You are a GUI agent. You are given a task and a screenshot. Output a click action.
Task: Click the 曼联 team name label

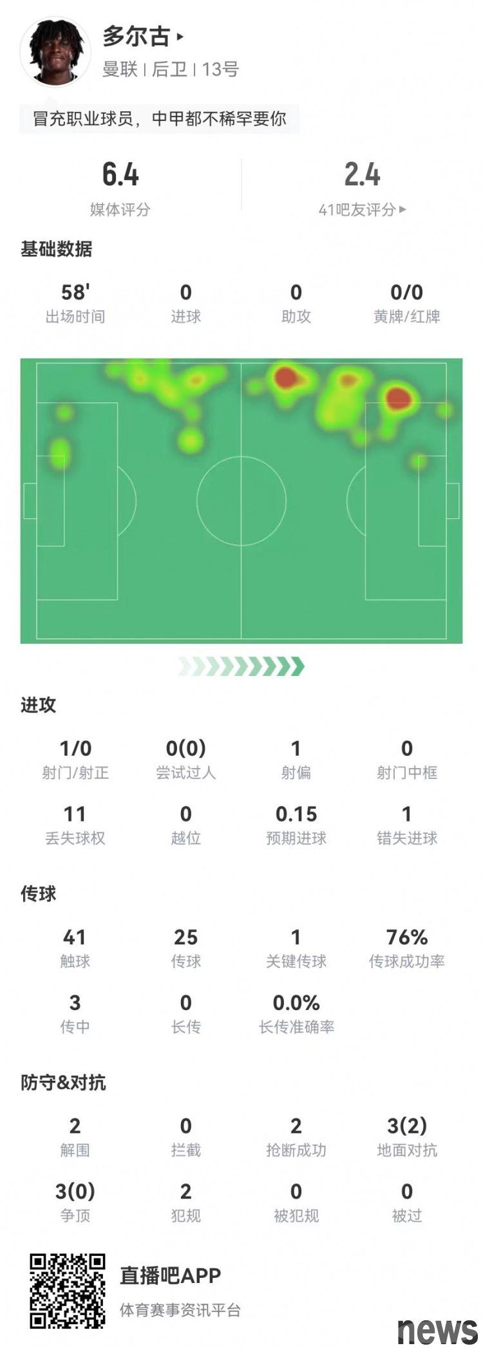120,70
